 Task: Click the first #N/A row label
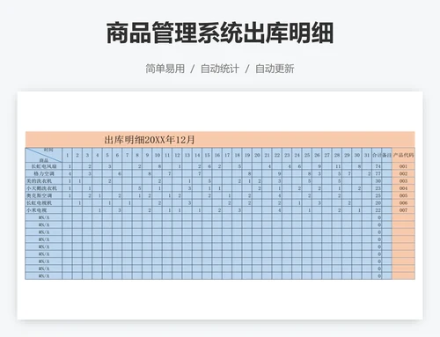click(44, 217)
